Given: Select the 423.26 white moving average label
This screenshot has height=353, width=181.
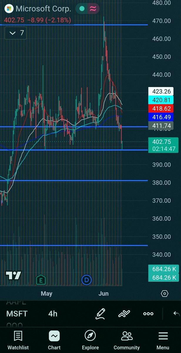Looking at the screenshot, I should [x=161, y=91].
